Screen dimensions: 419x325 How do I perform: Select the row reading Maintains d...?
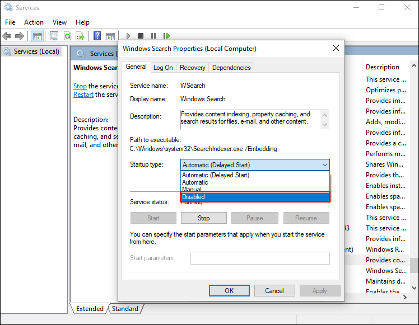(x=385, y=281)
